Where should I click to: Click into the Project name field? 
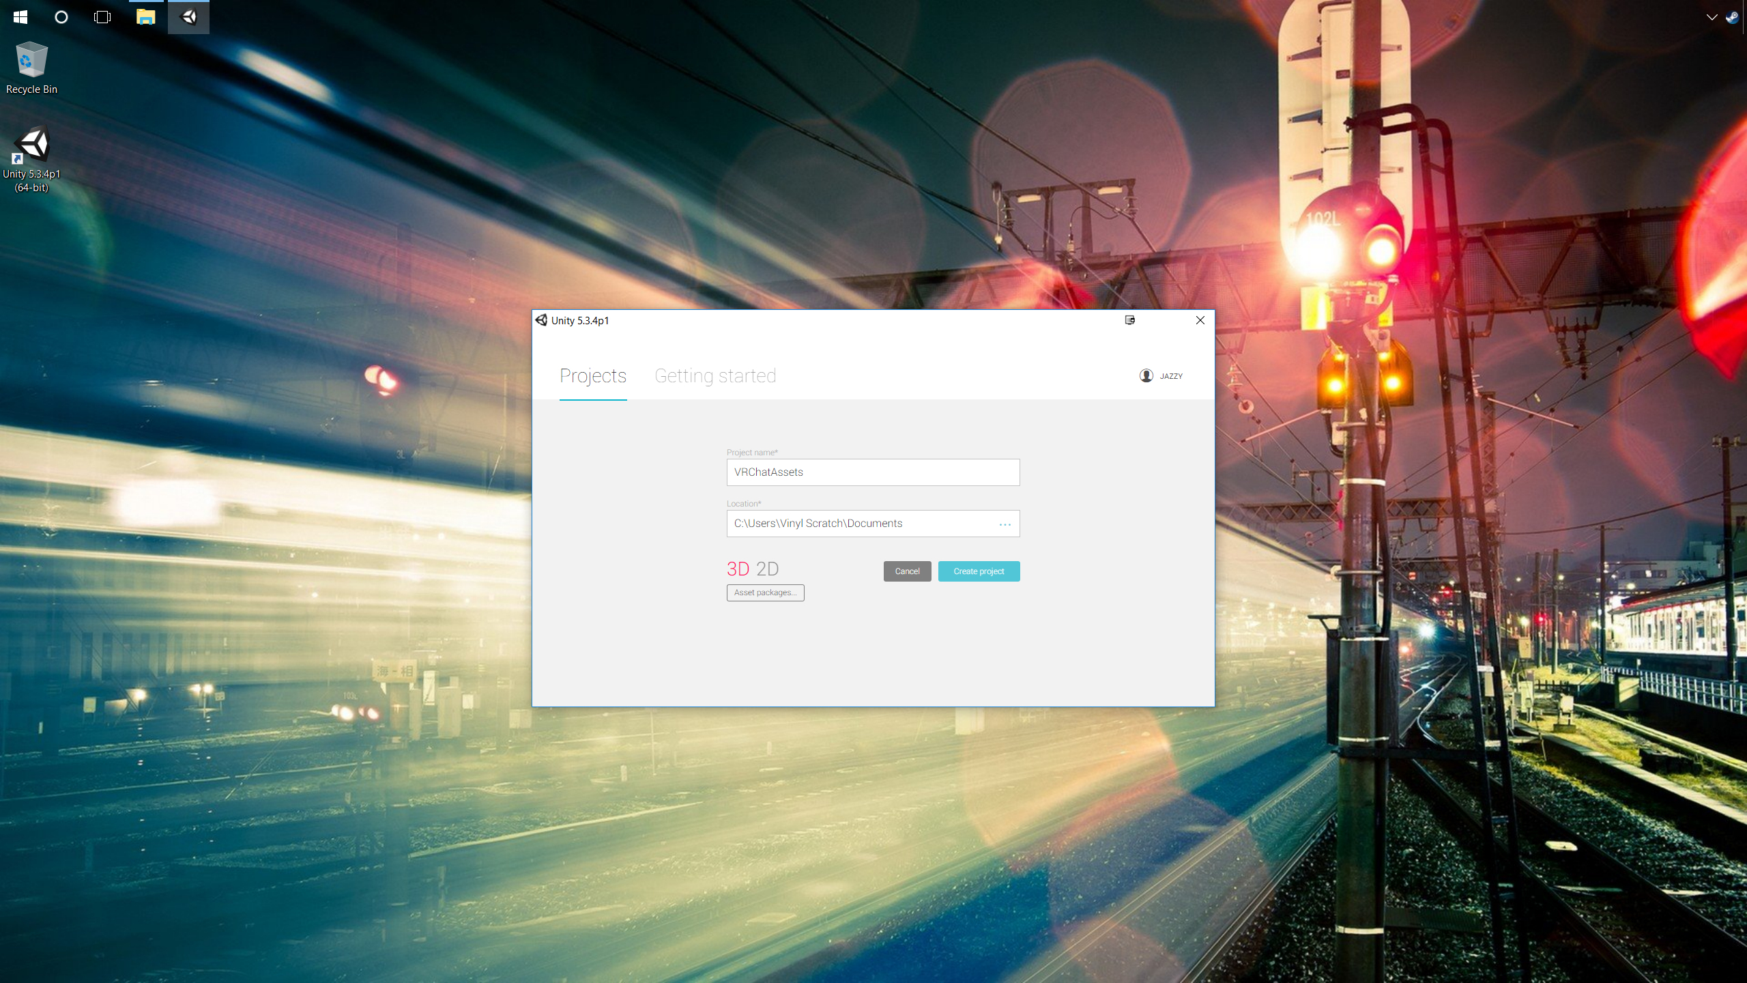pos(873,472)
